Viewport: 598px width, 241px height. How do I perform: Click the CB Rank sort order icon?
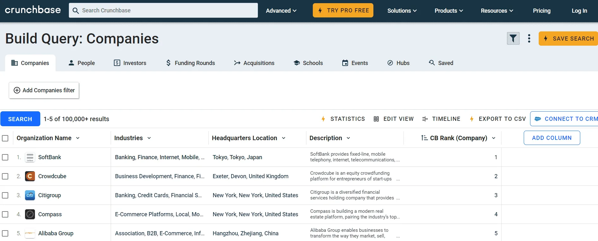click(x=424, y=138)
